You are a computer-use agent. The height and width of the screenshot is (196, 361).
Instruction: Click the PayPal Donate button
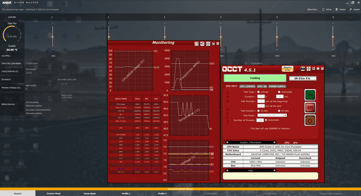[x=287, y=69]
